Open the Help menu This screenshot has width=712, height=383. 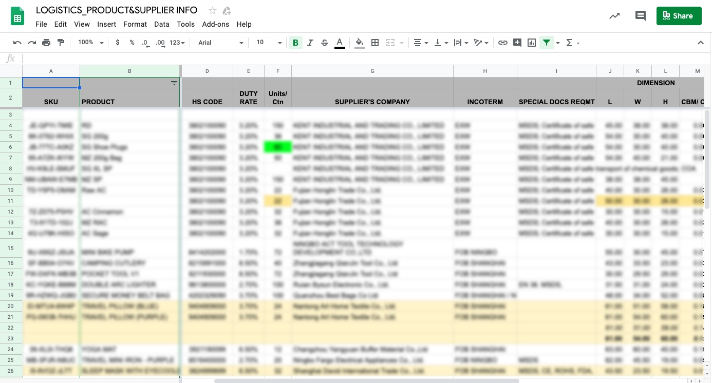[244, 24]
